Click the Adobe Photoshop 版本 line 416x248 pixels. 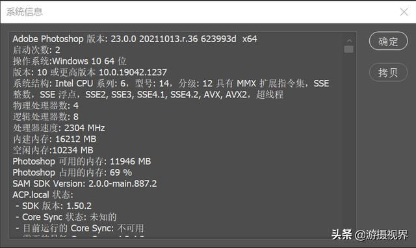135,39
